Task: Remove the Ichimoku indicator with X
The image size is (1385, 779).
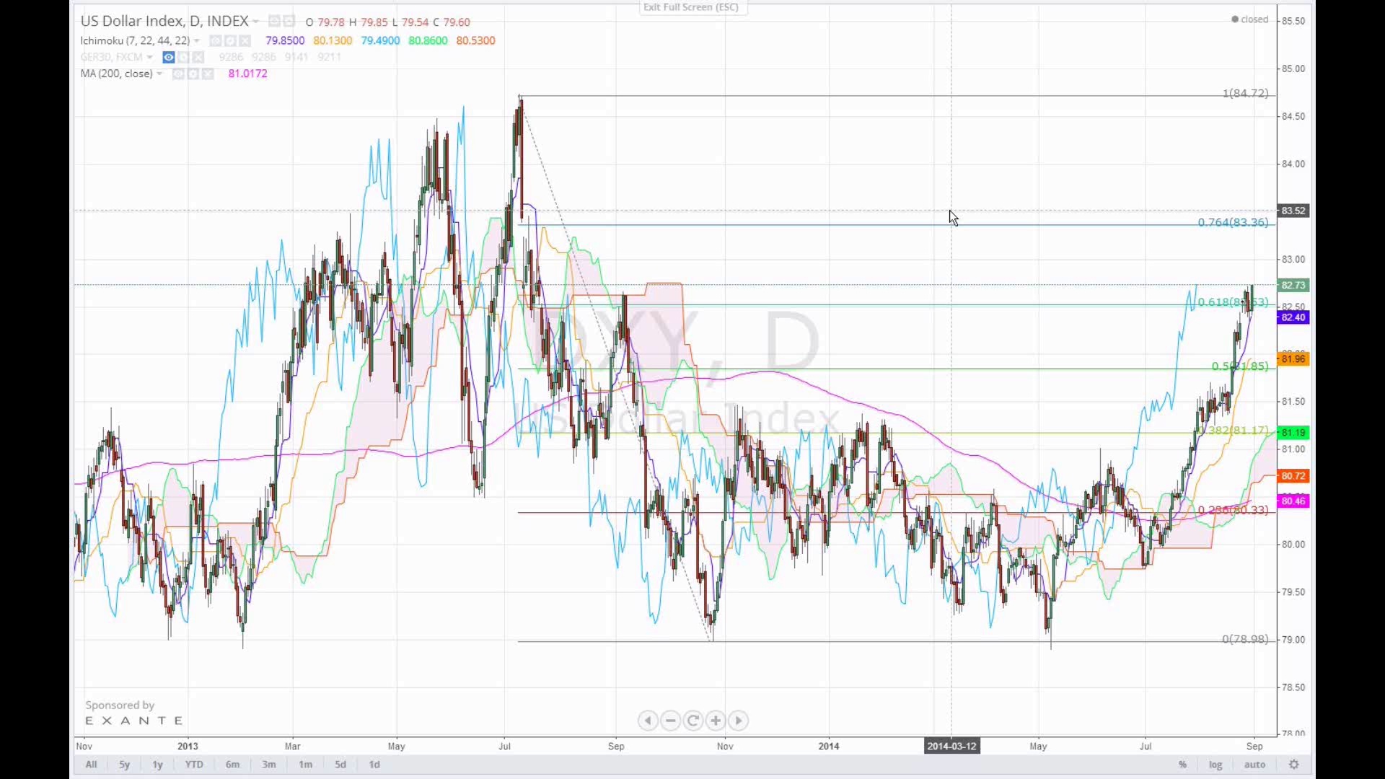Action: 245,41
